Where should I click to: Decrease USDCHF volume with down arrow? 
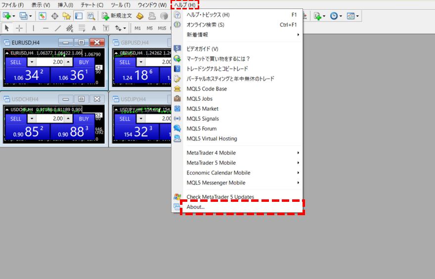pyautogui.click(x=32, y=119)
